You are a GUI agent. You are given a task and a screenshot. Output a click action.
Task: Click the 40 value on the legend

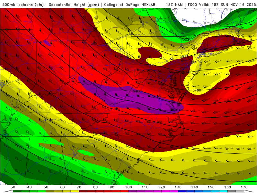(x=29, y=187)
